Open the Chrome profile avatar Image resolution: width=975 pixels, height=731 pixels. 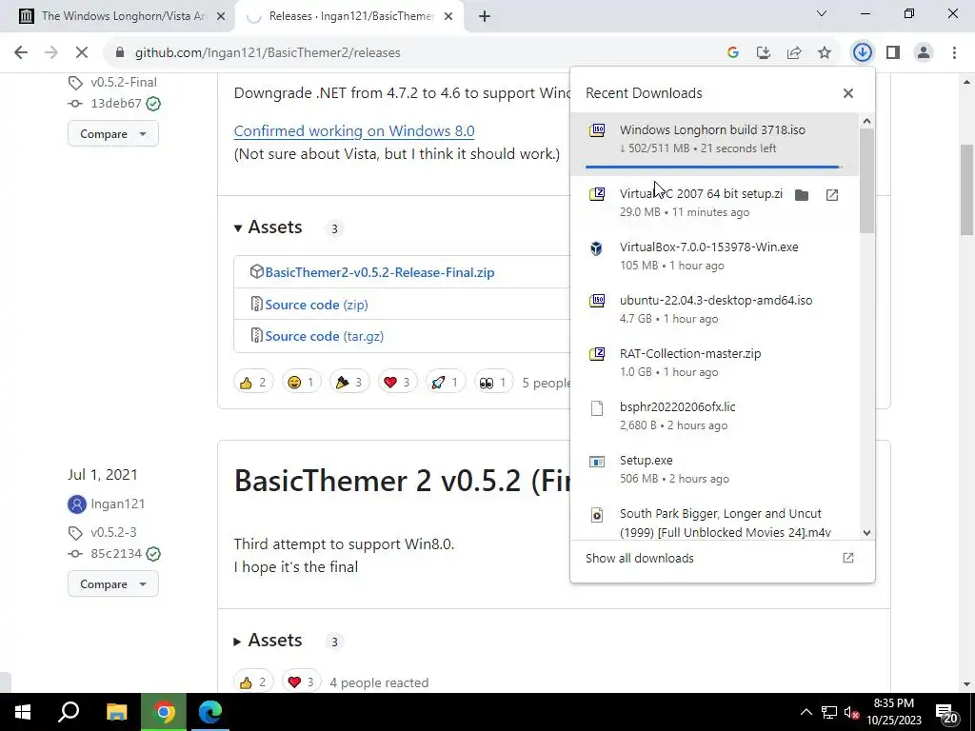tap(924, 53)
